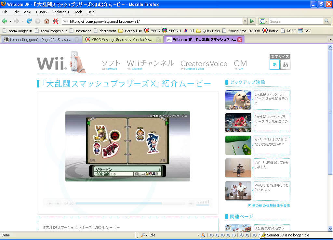This screenshot has width=333, height=240.
Task: Open the Back button history dropdown arrow
Action: [x=10, y=21]
